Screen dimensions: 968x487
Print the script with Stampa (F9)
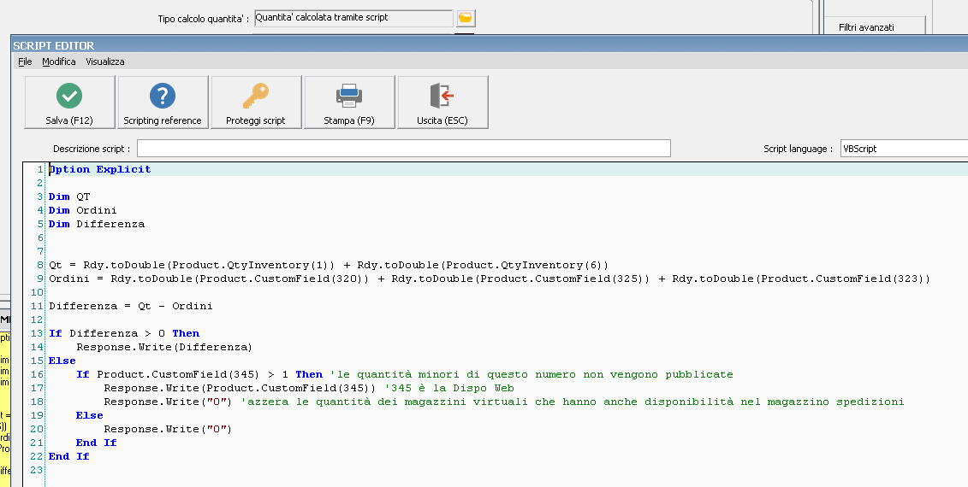tap(349, 103)
